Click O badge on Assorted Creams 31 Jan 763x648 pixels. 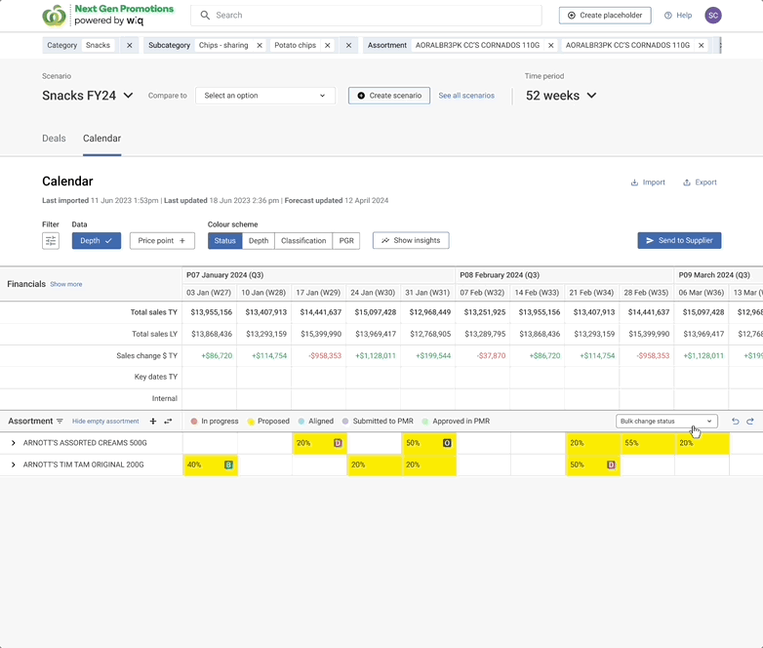pos(447,443)
